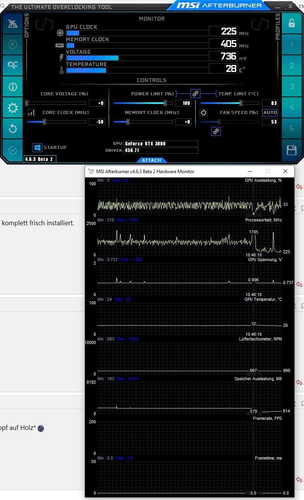Click the Power Limit 100 value field
Viewport: 304px width, 500px height.
pos(183,103)
